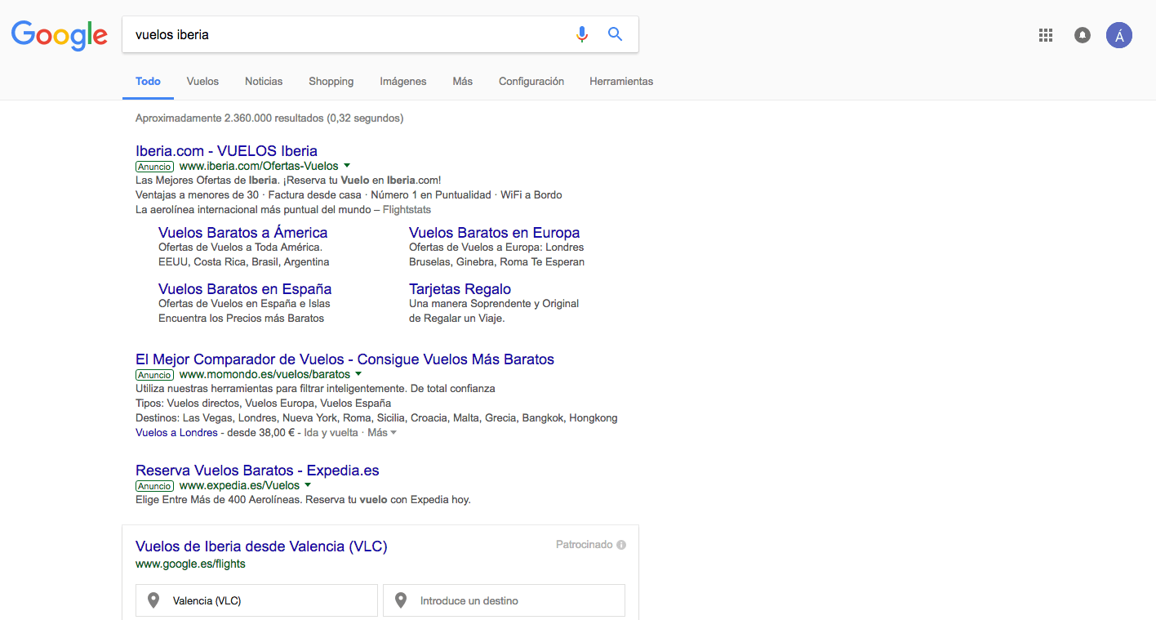Screen dimensions: 1156x620
Task: Expand the momondo.es ad URL dropdown arrow
Action: point(358,374)
